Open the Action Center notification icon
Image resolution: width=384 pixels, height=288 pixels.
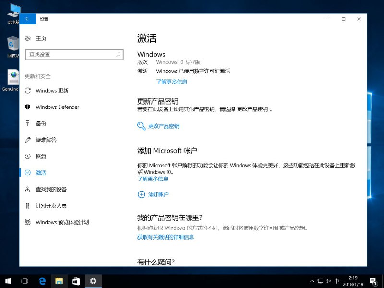pos(373,281)
